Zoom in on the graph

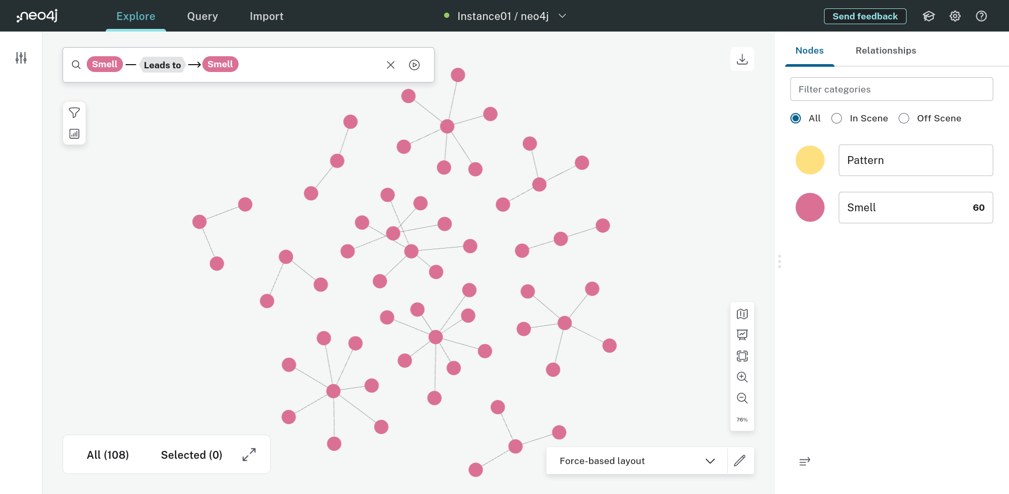pyautogui.click(x=742, y=377)
